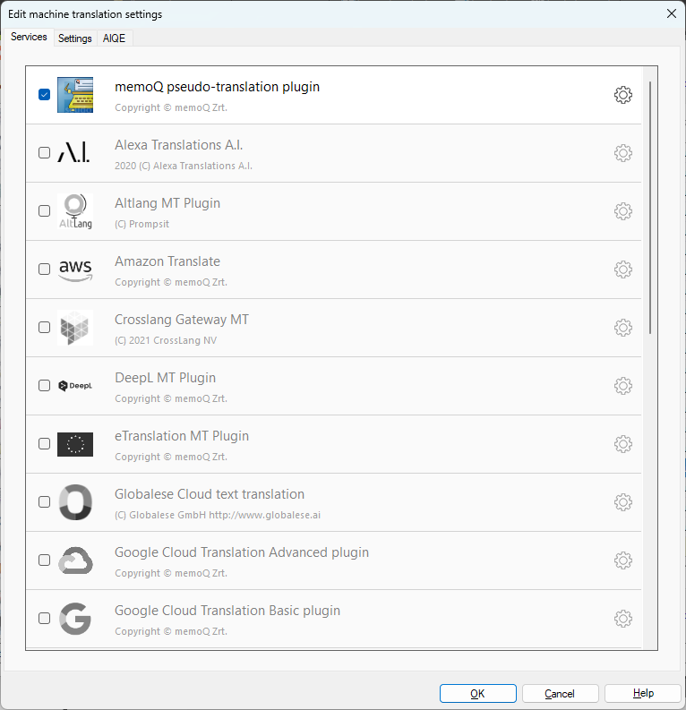Open settings gear for DeepL MT Plugin
Image resolution: width=686 pixels, height=710 pixels.
(623, 386)
